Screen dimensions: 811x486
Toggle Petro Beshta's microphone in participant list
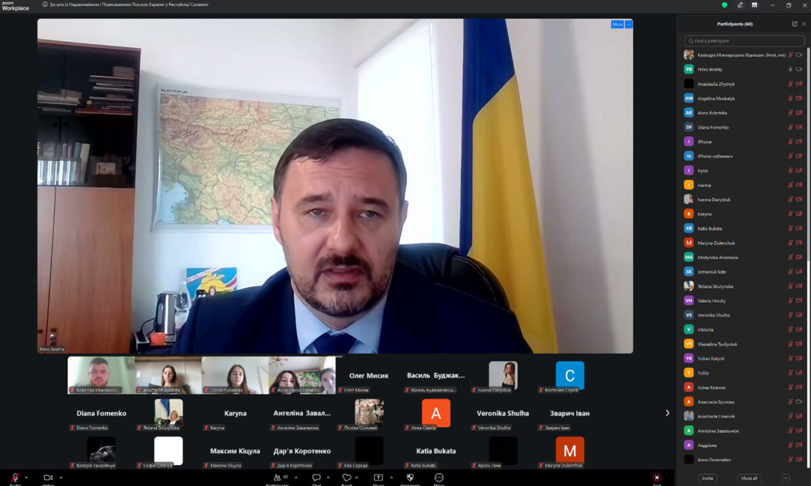[790, 69]
